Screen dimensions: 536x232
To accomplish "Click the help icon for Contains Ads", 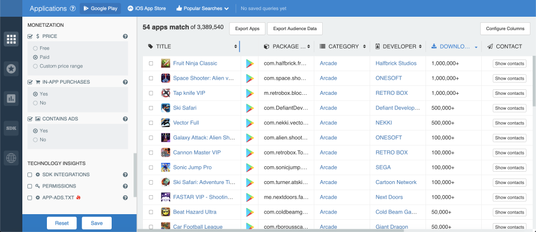I will tap(125, 119).
